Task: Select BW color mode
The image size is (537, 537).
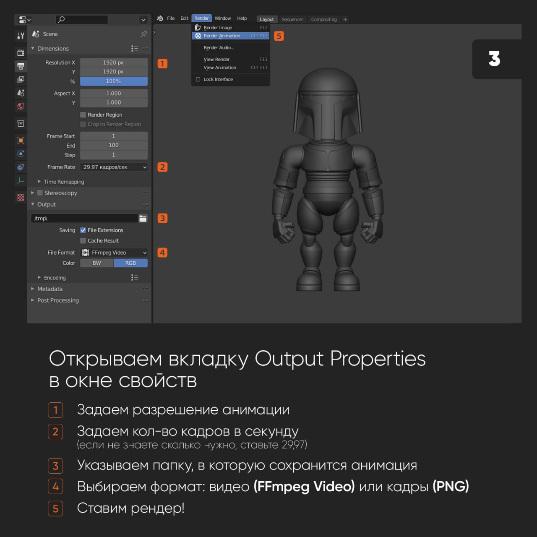Action: click(x=97, y=263)
